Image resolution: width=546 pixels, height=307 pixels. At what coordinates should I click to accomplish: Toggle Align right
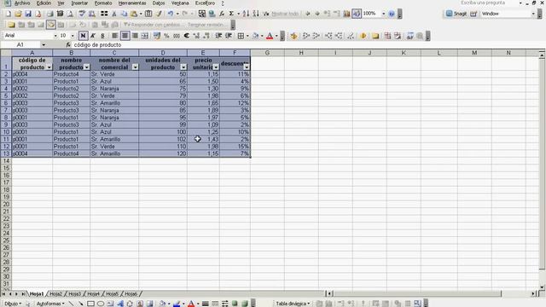[x=135, y=36]
